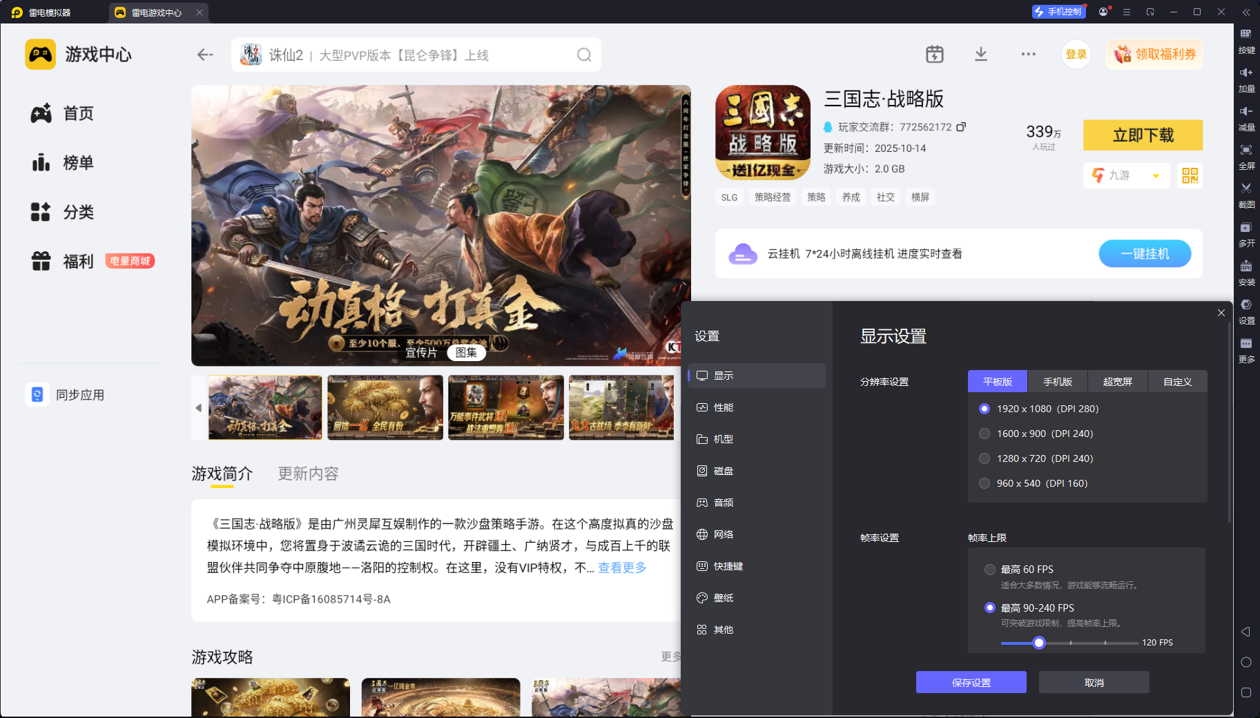Click the 120 FPS slider handle
The width and height of the screenshot is (1260, 718).
point(1039,643)
